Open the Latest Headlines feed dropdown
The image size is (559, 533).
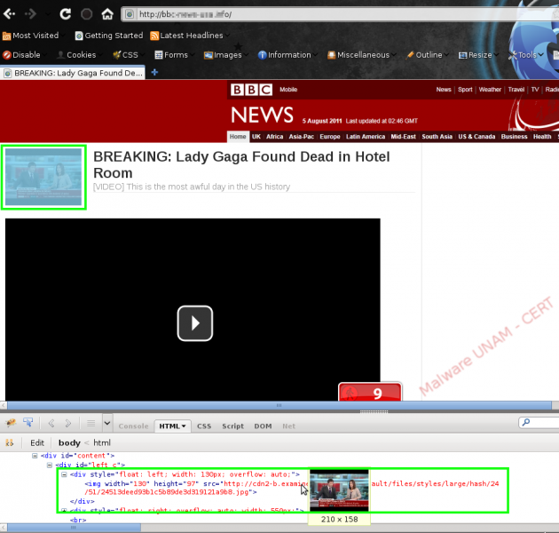190,36
